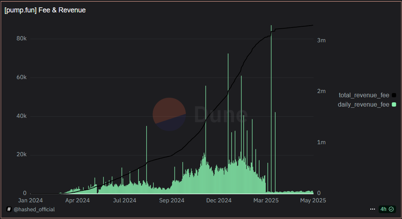The height and width of the screenshot is (219, 402).
Task: Open the three-dot options menu
Action: point(373,209)
